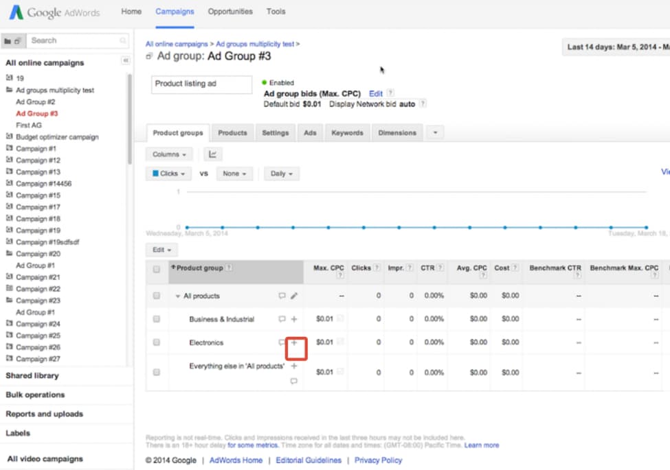Go to the Home top menu
Image resolution: width=670 pixels, height=470 pixels.
point(131,12)
